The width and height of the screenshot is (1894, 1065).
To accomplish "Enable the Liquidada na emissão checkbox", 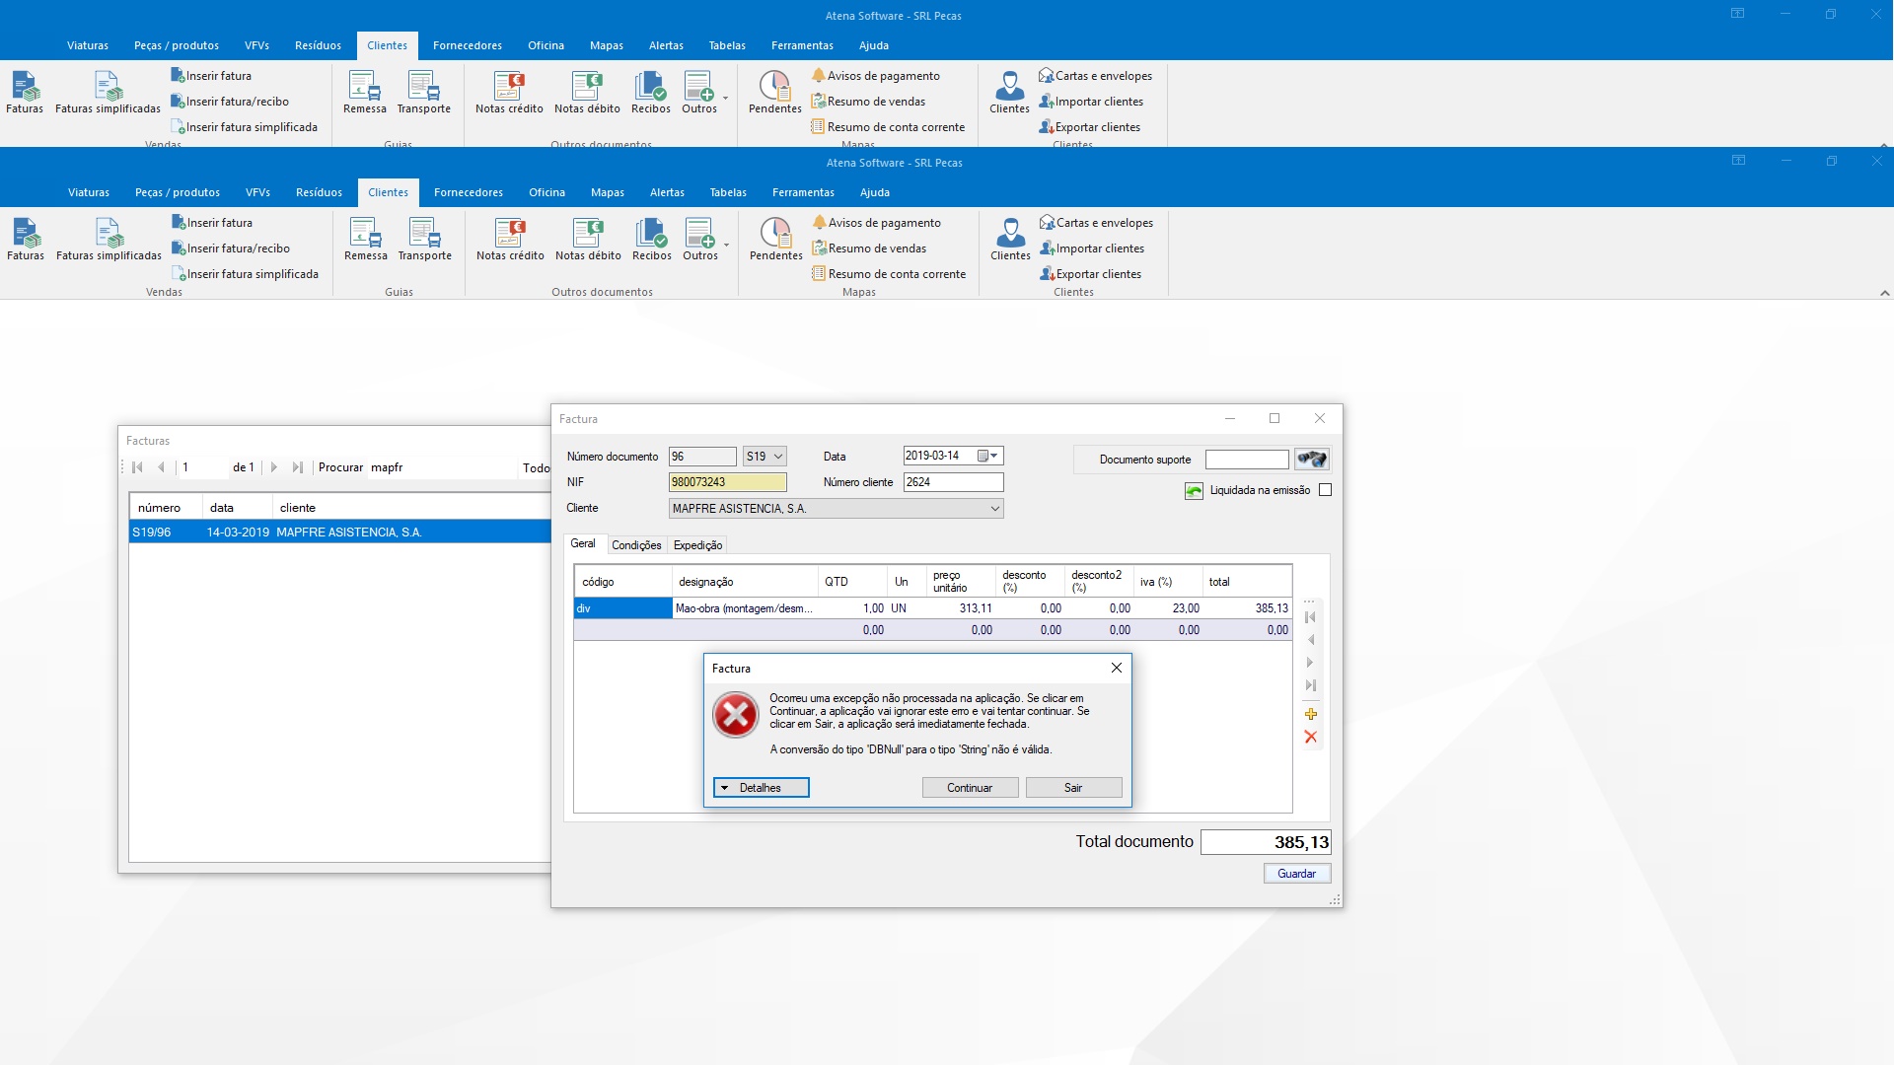I will pos(1325,490).
